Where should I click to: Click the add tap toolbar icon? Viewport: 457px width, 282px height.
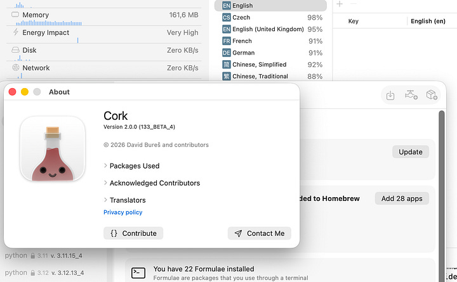tap(411, 95)
